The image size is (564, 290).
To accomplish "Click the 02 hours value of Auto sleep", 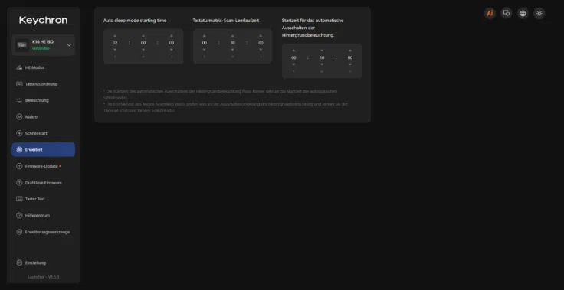I will [x=115, y=43].
